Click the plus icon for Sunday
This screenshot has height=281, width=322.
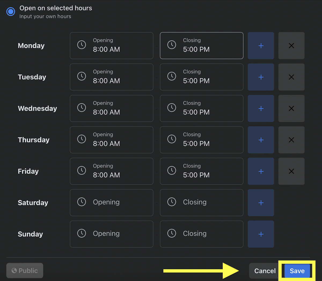pos(261,234)
